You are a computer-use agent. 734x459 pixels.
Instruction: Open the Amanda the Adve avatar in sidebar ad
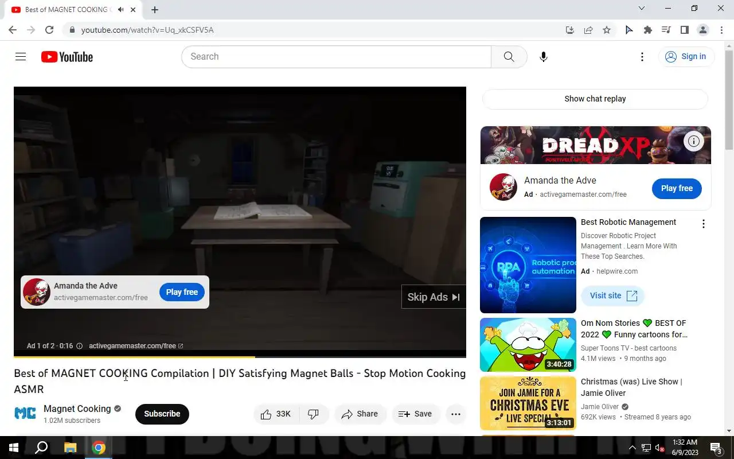(x=503, y=187)
